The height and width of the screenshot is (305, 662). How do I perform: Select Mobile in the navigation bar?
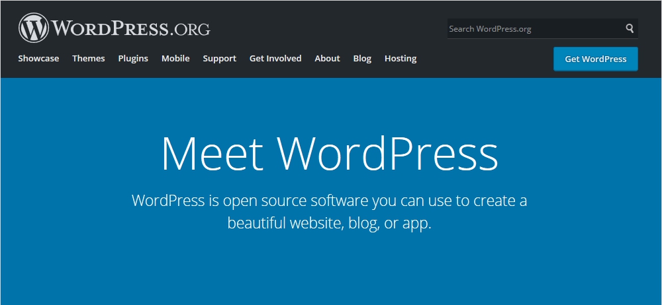(x=175, y=59)
